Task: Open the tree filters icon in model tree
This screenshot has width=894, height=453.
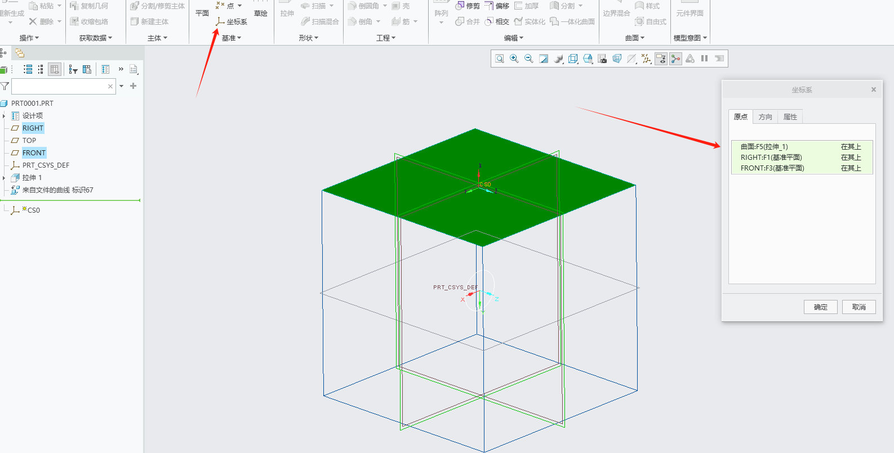Action: 73,69
